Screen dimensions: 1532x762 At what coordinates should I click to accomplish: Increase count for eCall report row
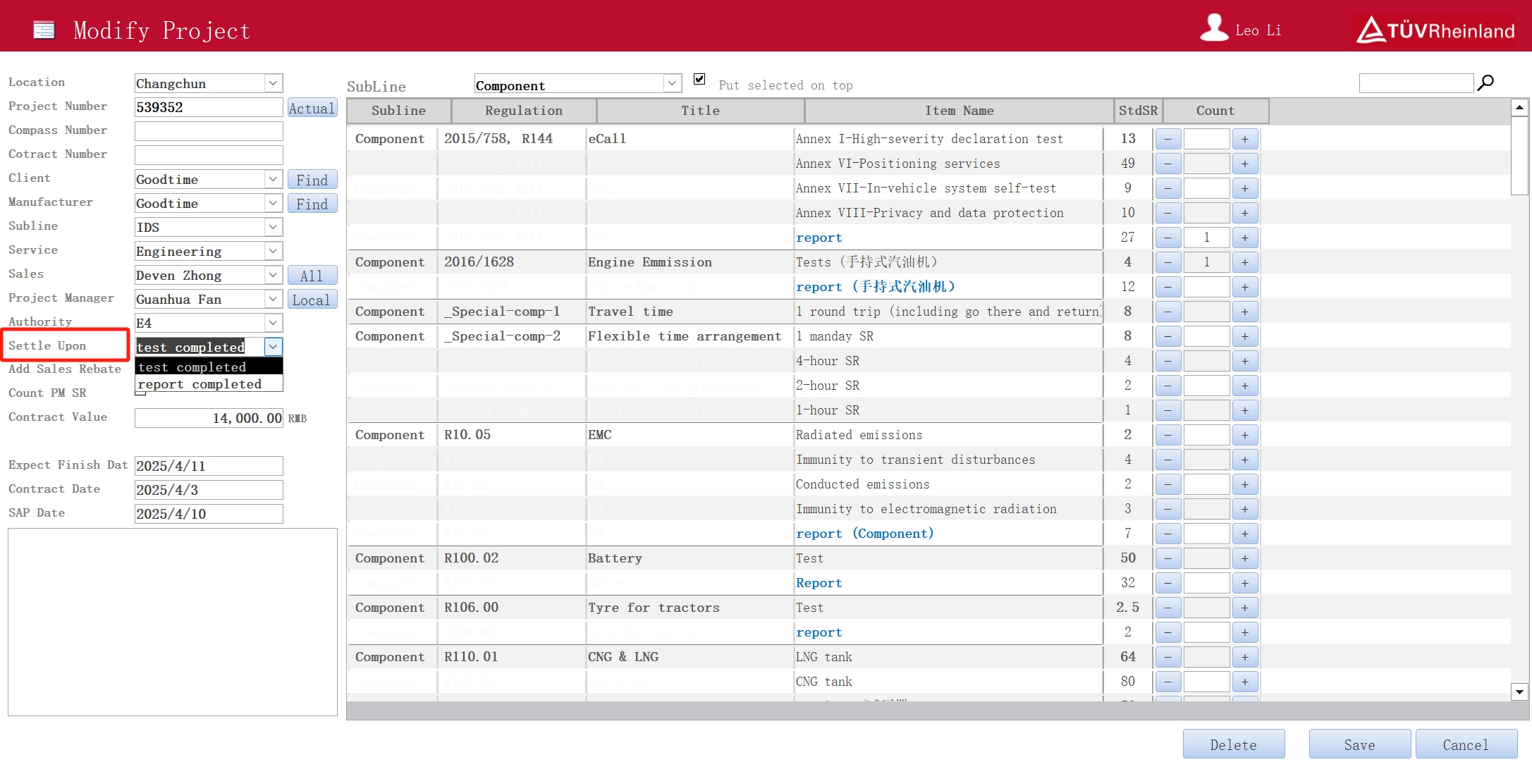point(1245,238)
